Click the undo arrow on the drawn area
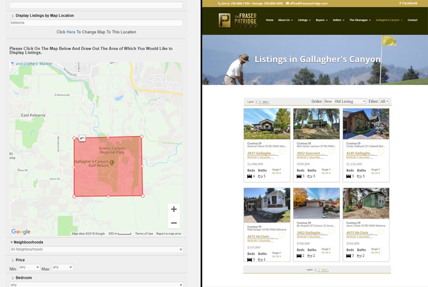The image size is (428, 287). point(82,139)
